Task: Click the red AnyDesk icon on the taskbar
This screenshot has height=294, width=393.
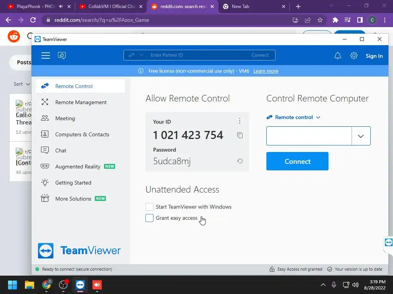Action: tap(97, 285)
